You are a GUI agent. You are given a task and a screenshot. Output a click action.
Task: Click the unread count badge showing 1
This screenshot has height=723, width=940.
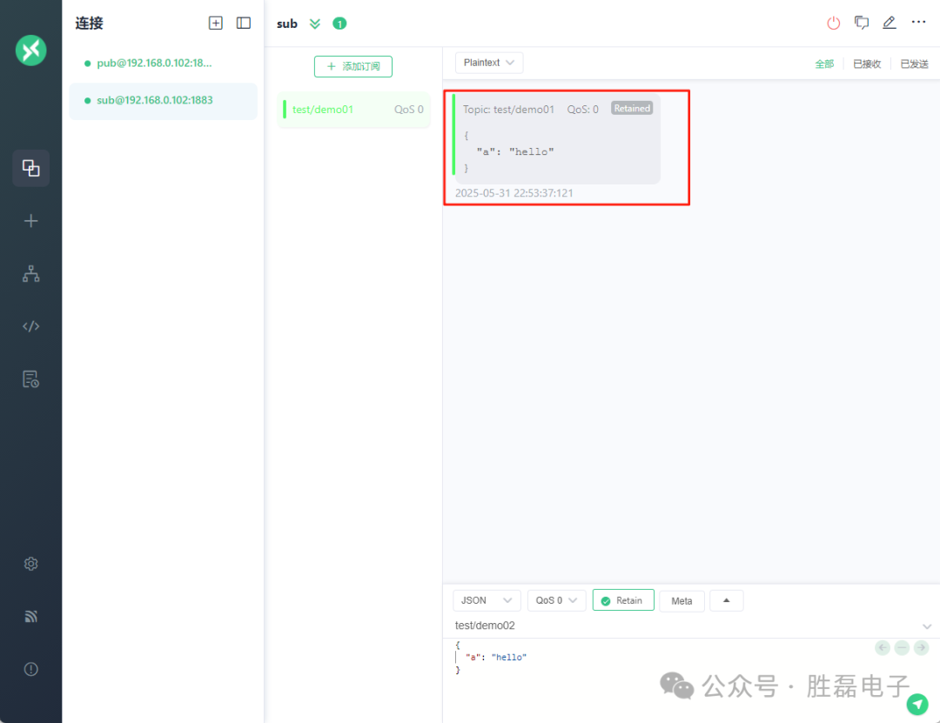pyautogui.click(x=339, y=23)
